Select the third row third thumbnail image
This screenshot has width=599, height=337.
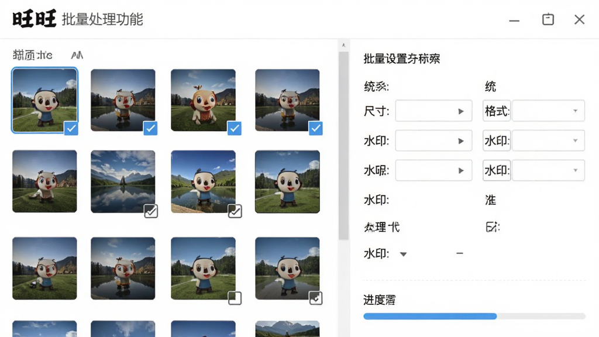pyautogui.click(x=203, y=268)
